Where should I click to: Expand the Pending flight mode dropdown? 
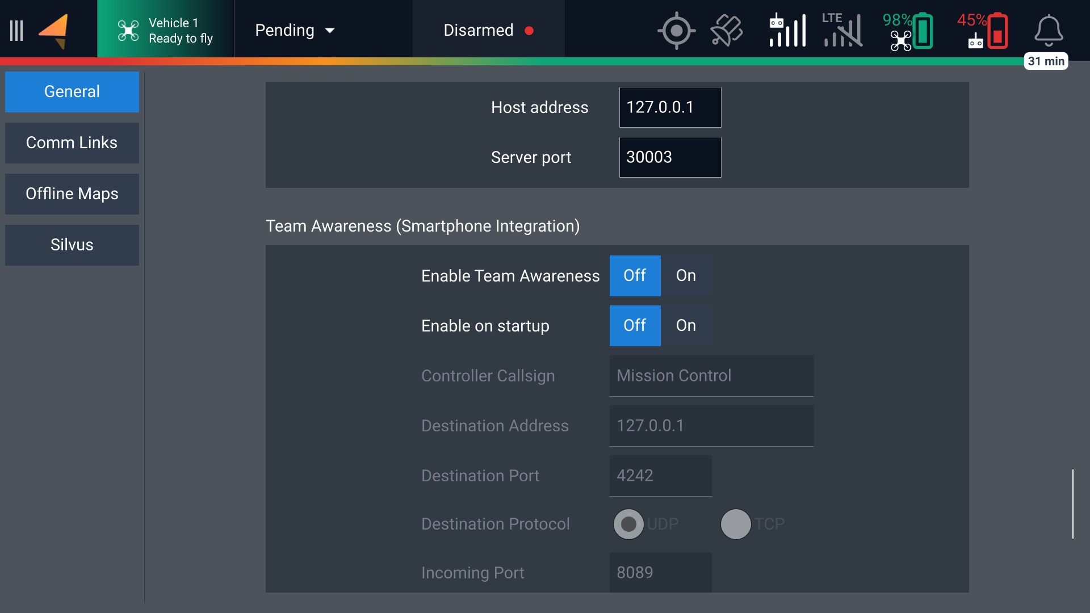tap(295, 31)
